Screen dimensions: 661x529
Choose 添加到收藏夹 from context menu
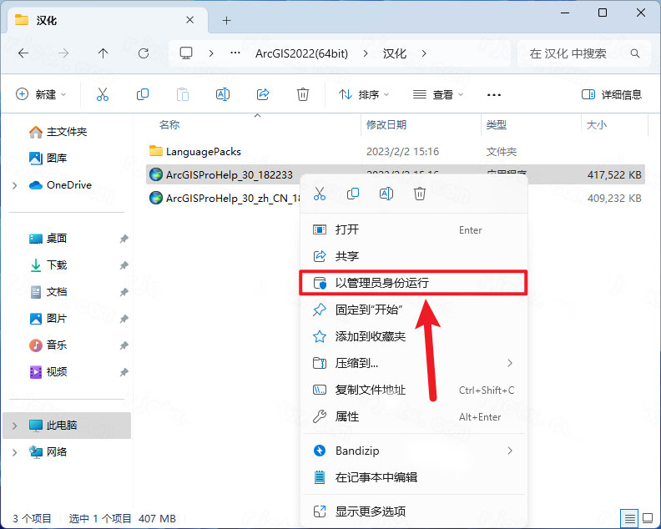(413, 336)
